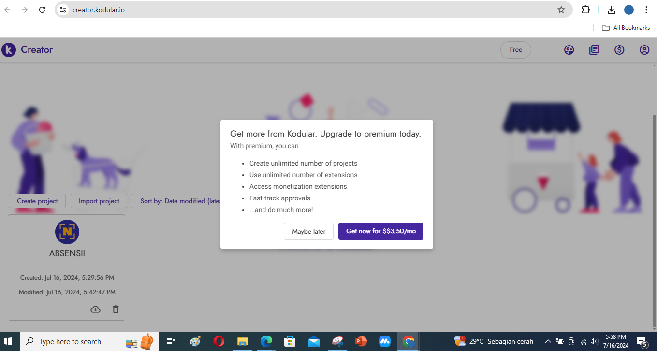
Task: Click the Chrome profile avatar
Action: coord(629,10)
